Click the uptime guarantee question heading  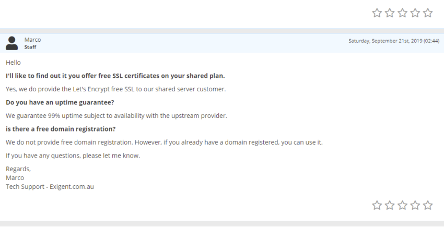point(60,102)
